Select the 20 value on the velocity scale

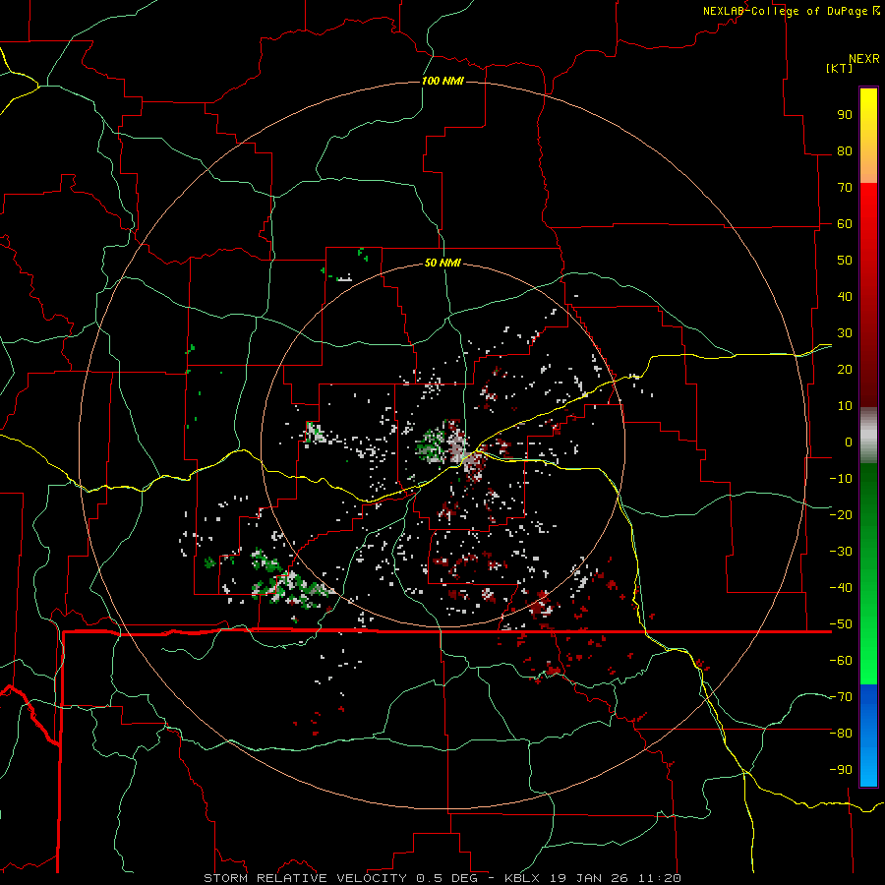(845, 369)
